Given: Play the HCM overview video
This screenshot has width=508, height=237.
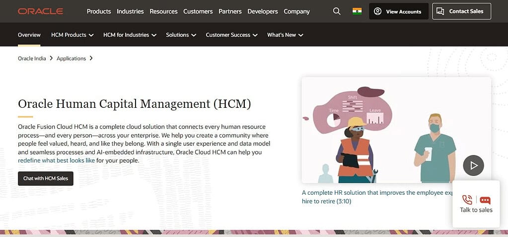Looking at the screenshot, I should tap(473, 165).
